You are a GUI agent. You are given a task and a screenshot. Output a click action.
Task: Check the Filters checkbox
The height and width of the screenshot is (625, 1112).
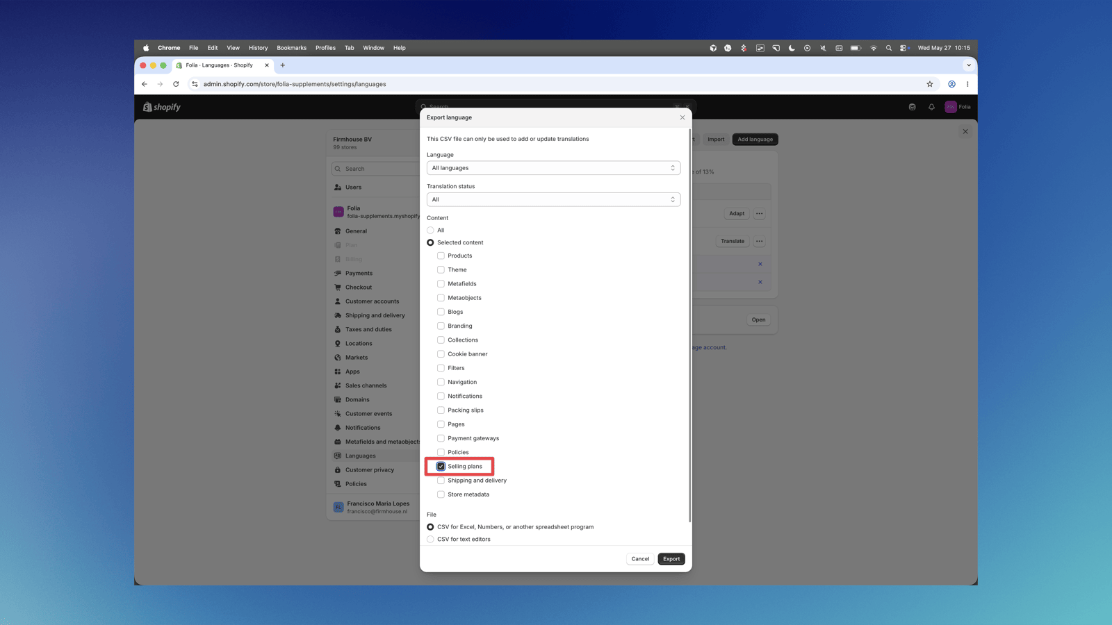(x=441, y=368)
